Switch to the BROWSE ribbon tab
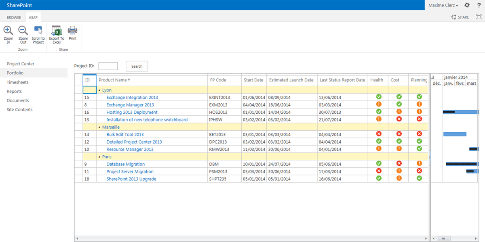This screenshot has width=485, height=242. tap(14, 17)
